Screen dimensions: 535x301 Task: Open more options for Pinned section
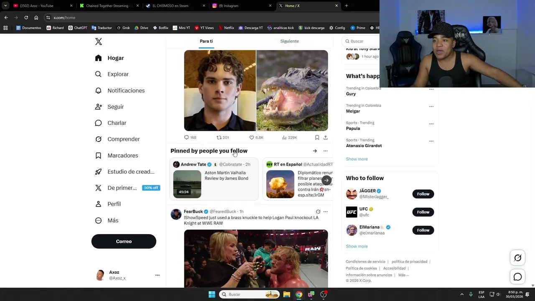pos(326,151)
